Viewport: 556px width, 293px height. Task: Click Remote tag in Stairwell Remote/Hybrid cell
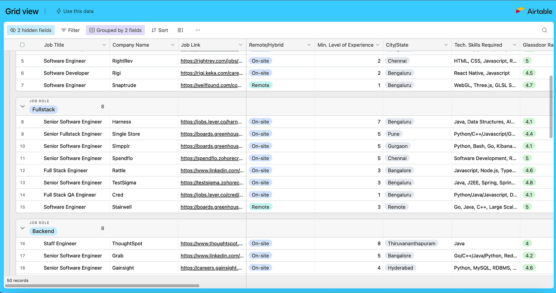260,207
